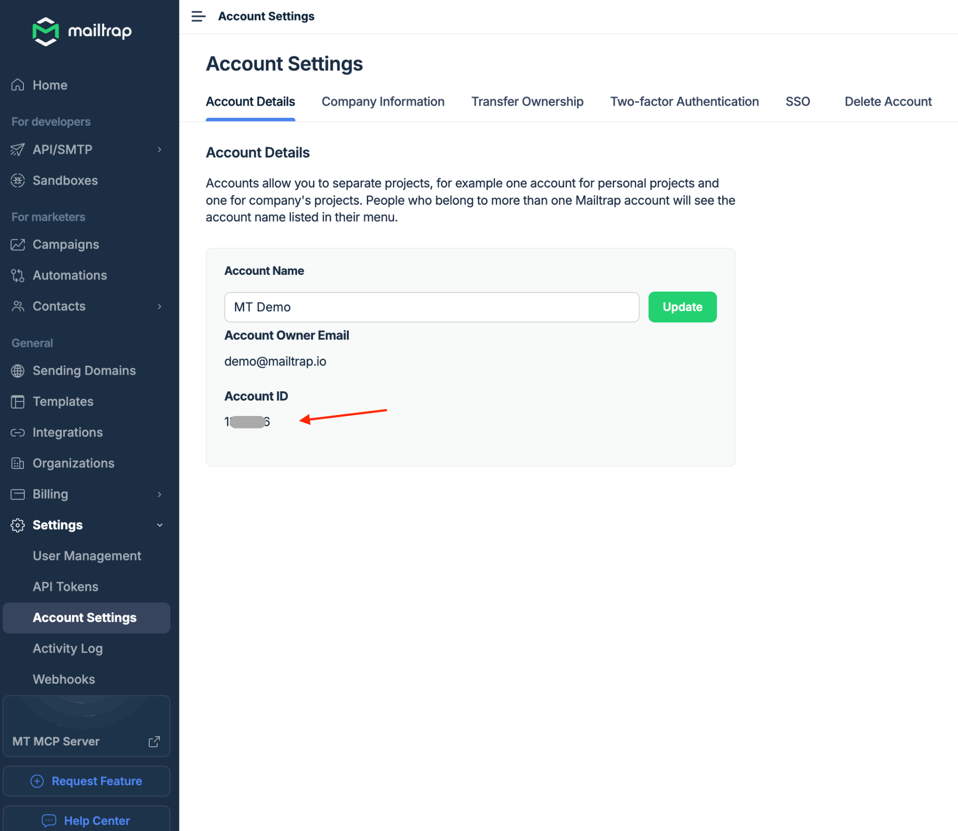Click the Automations flow icon
The image size is (958, 831).
18,275
